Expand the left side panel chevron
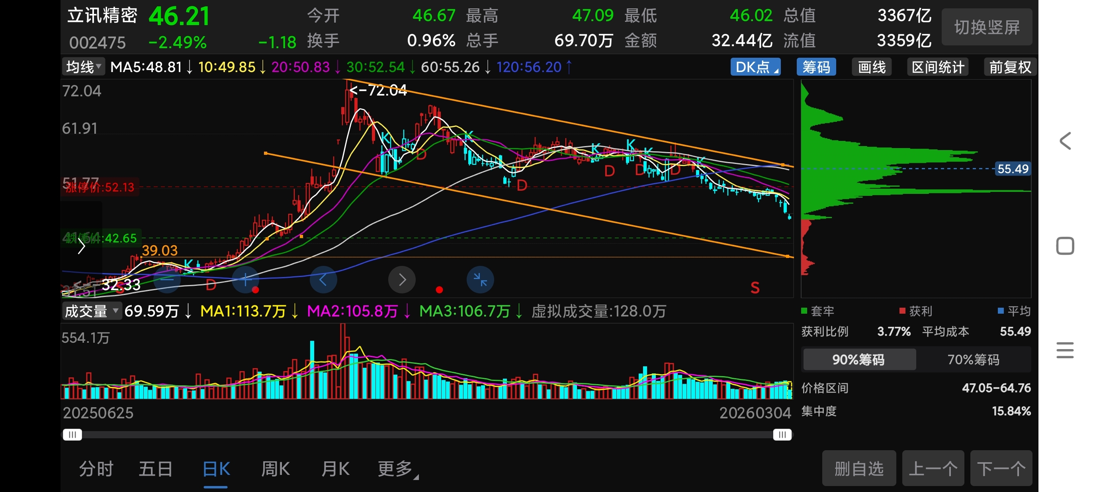The width and height of the screenshot is (1095, 492). (81, 246)
